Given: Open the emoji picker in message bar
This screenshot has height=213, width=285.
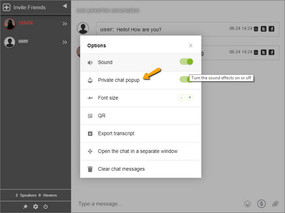Looking at the screenshot, I should pyautogui.click(x=247, y=203).
